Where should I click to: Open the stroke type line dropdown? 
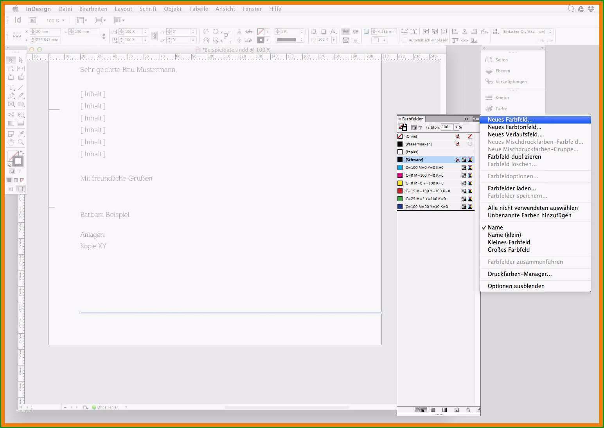tap(290, 40)
